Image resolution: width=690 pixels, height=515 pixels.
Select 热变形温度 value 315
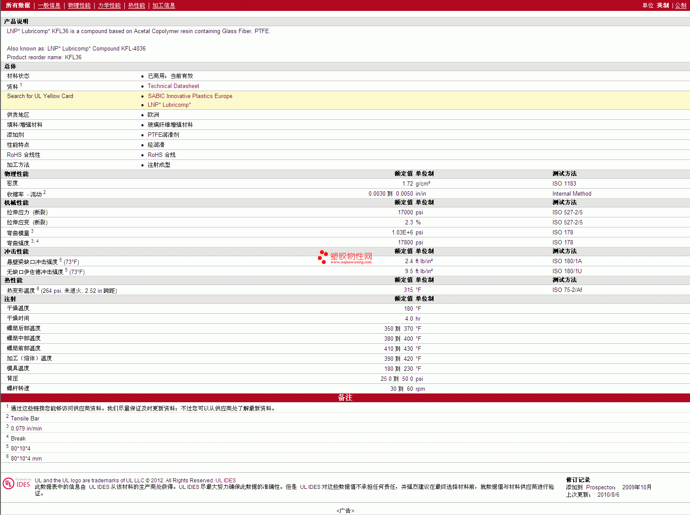[408, 290]
